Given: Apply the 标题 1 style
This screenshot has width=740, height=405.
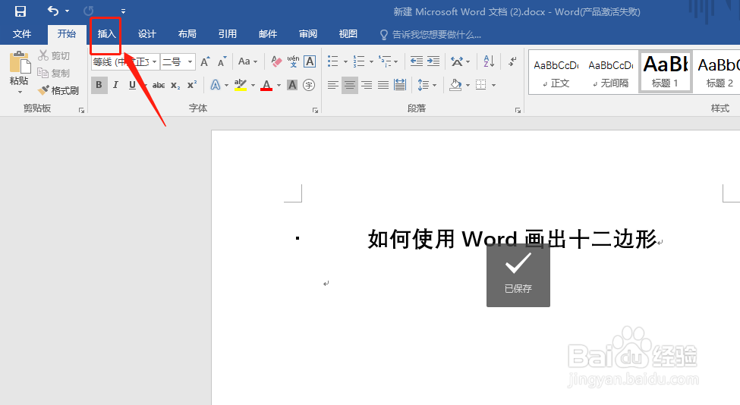Looking at the screenshot, I should tap(666, 72).
